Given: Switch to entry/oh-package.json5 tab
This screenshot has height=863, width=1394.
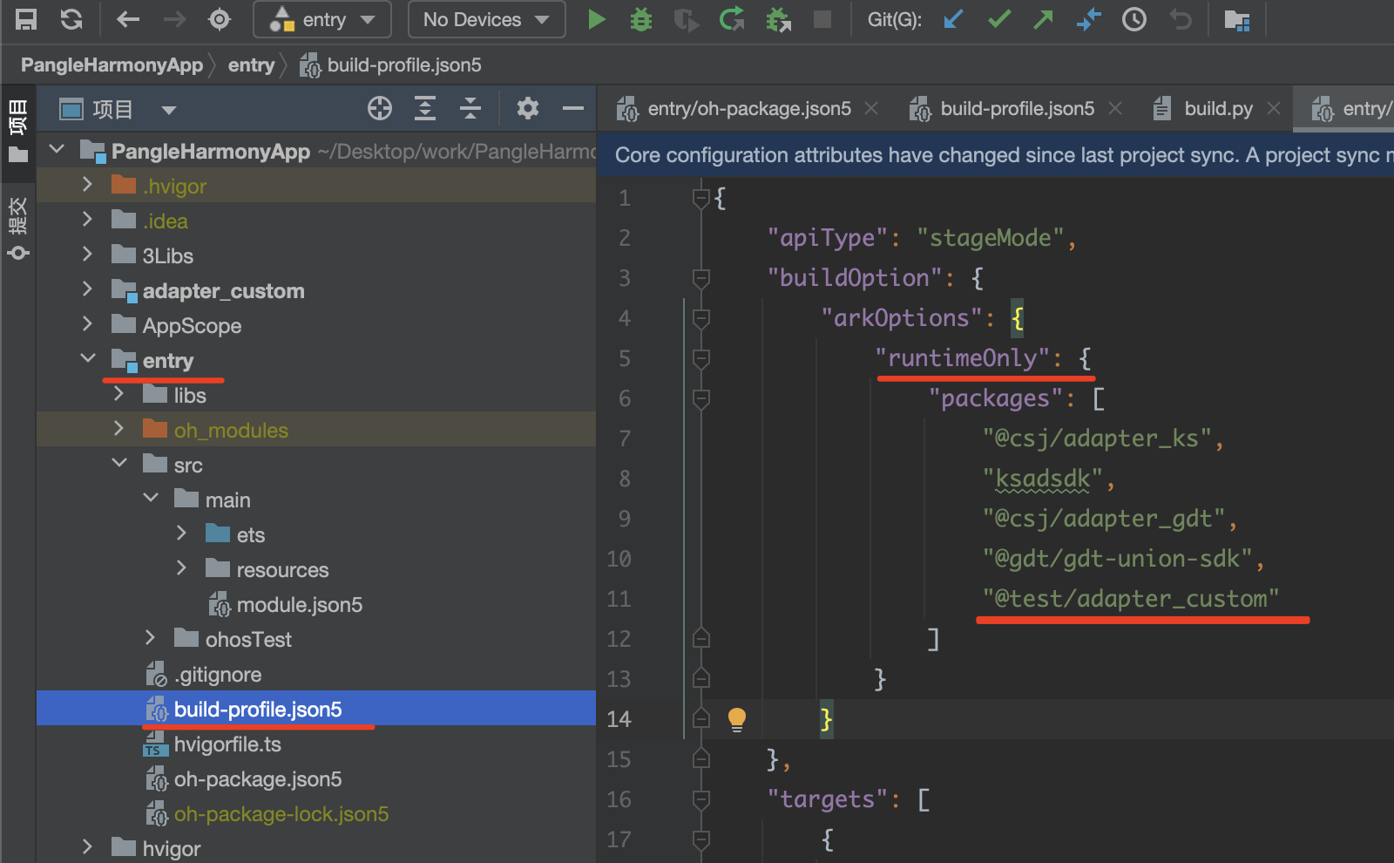Looking at the screenshot, I should pos(748,109).
